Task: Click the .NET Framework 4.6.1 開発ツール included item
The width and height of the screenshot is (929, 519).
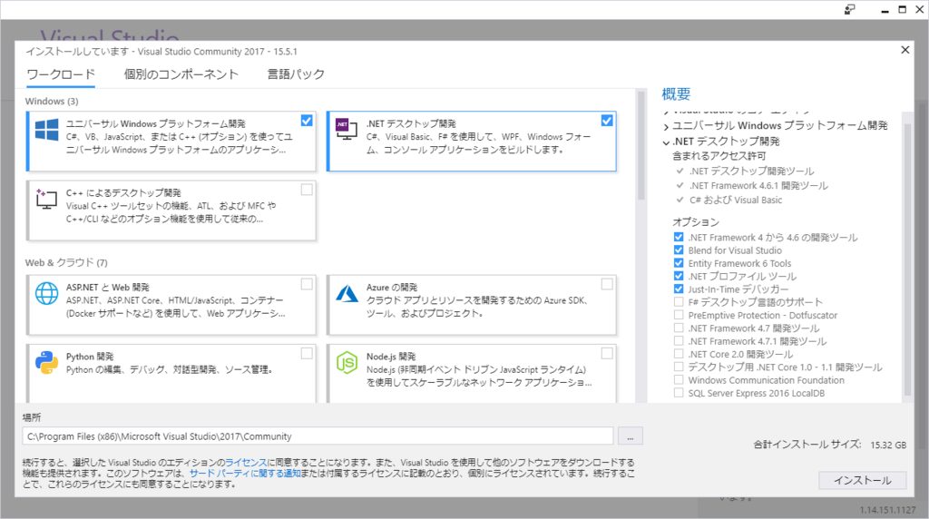Action: (758, 185)
